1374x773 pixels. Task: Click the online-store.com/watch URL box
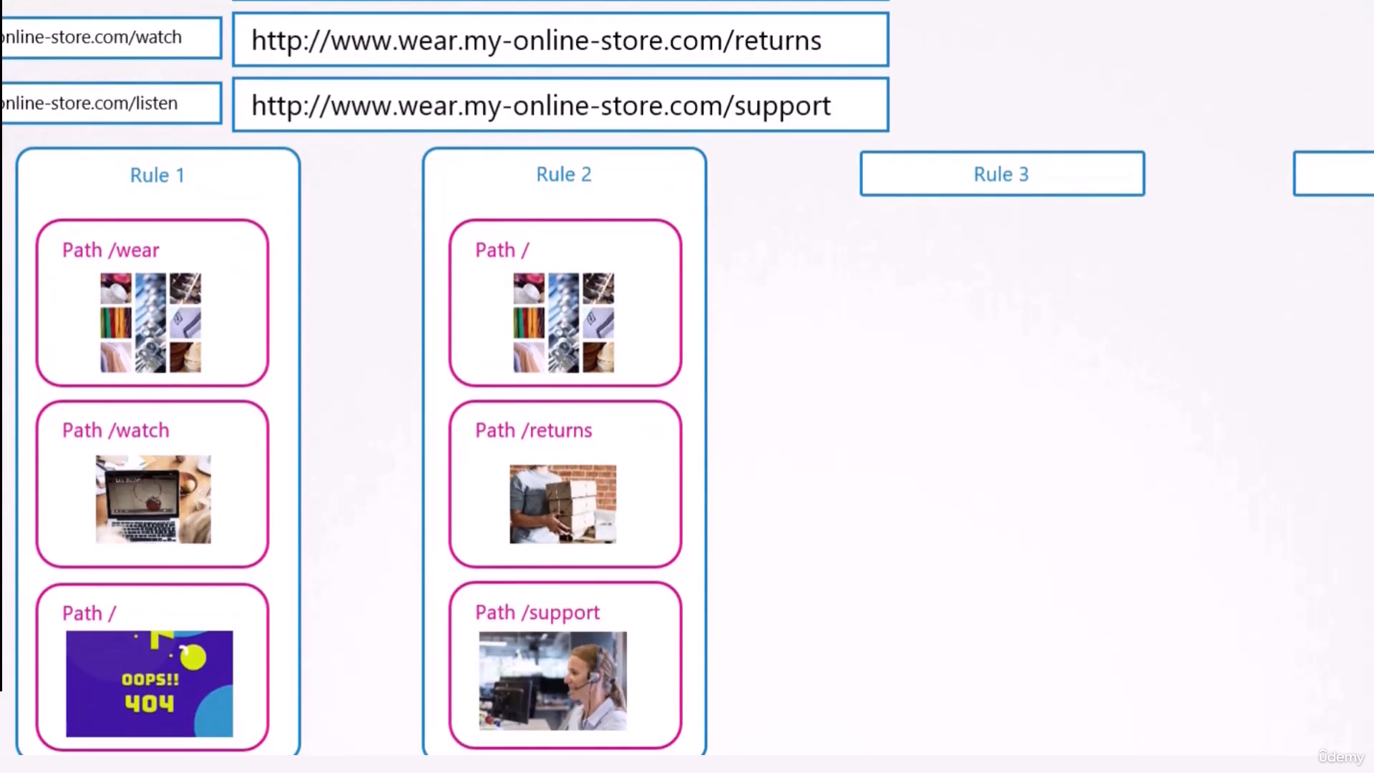point(111,37)
